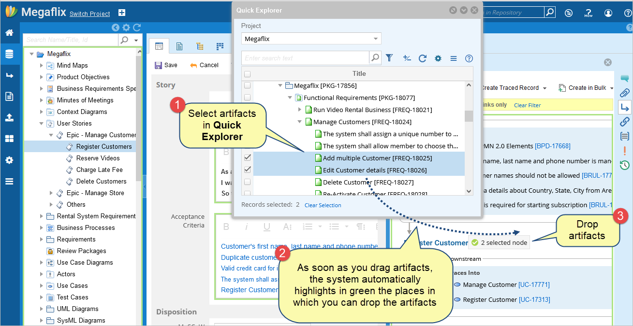Open the BPD-17668 link

click(553, 146)
